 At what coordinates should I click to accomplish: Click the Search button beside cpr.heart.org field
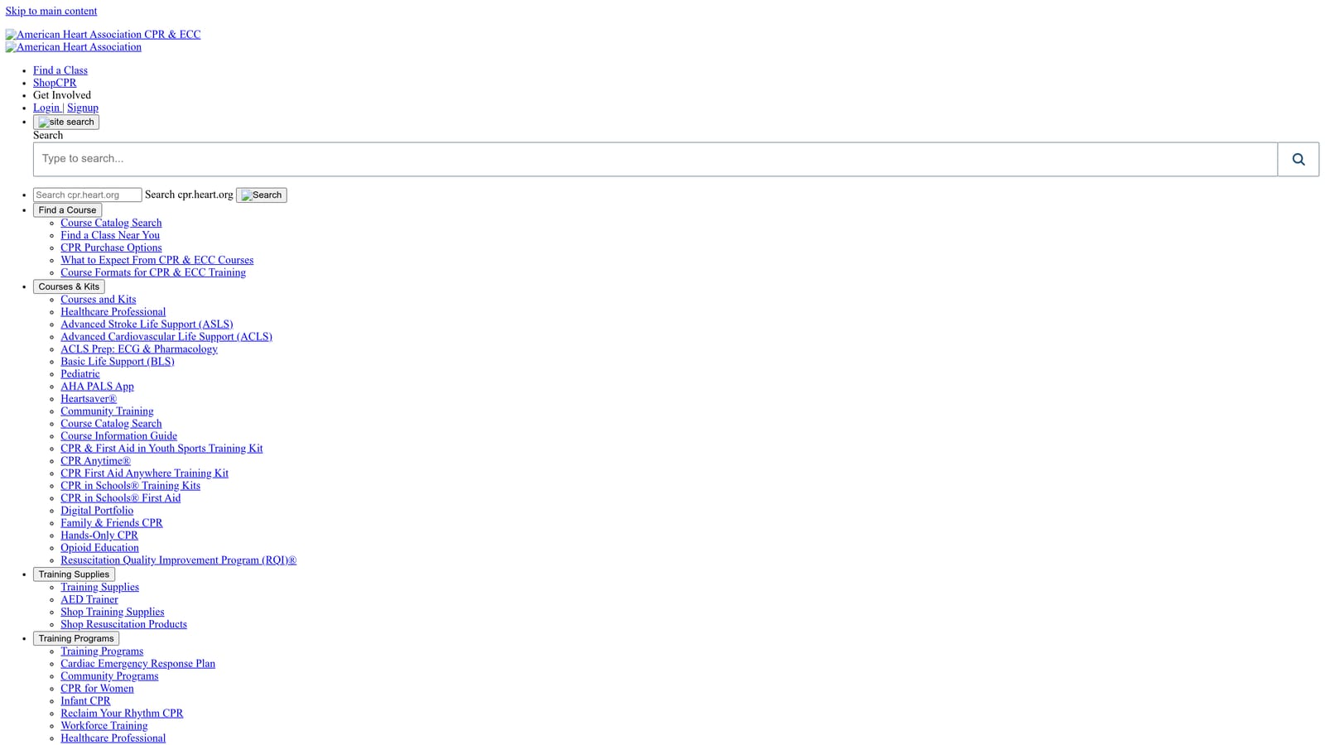262,195
